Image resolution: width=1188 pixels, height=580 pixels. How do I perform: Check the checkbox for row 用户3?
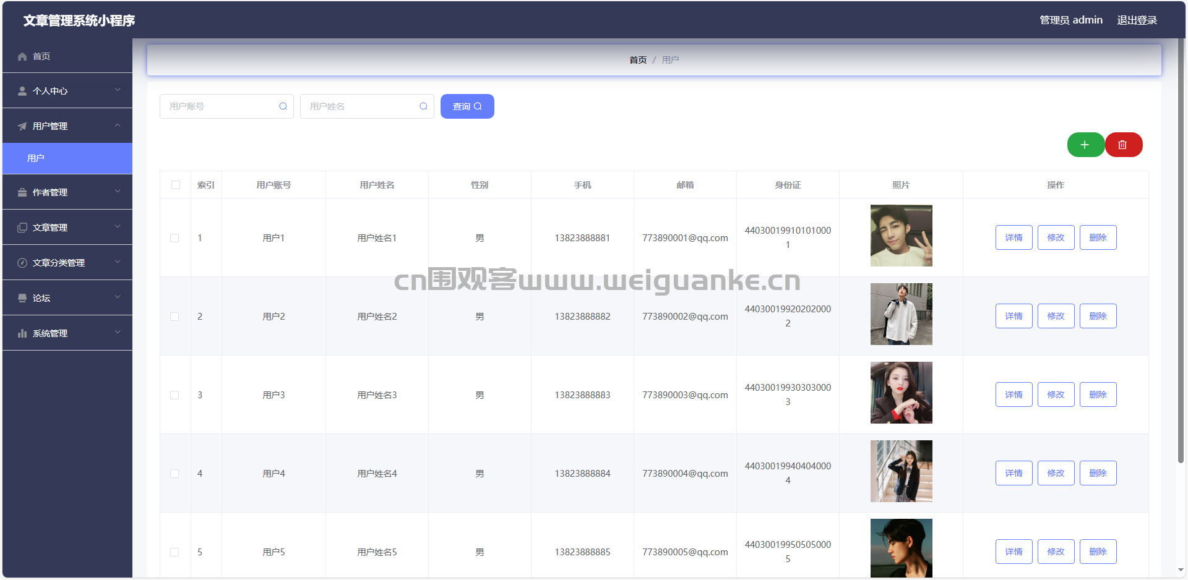point(174,395)
